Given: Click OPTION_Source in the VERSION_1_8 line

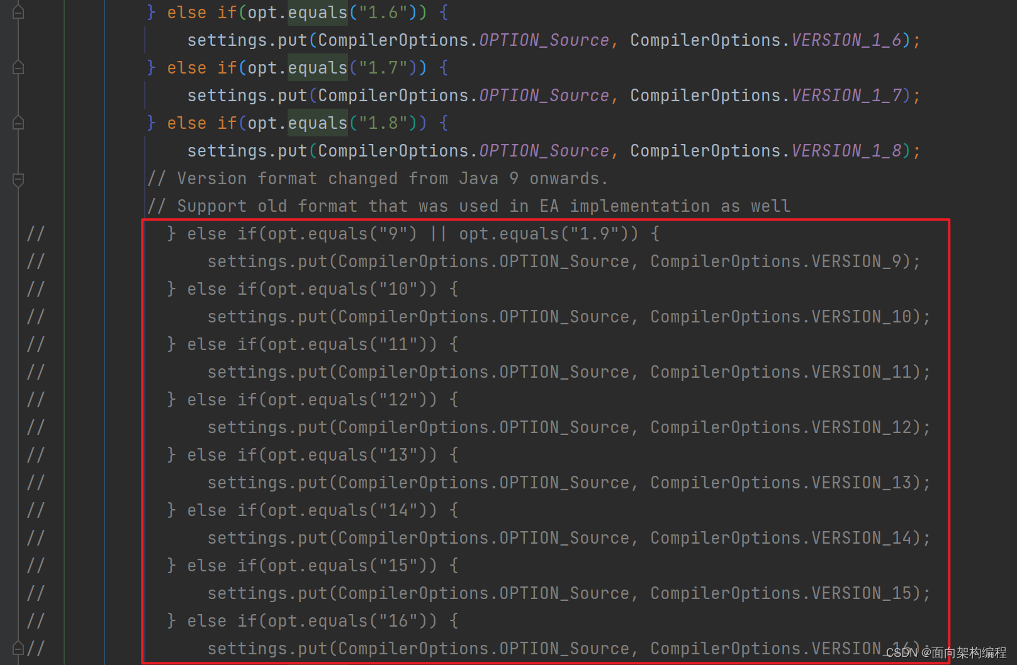Looking at the screenshot, I should coord(544,151).
